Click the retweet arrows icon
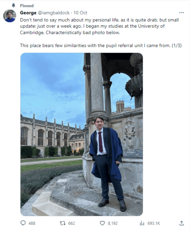This screenshot has height=233, width=190. click(x=63, y=223)
